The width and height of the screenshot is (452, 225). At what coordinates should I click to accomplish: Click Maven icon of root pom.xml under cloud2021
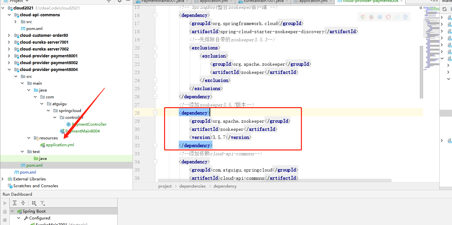[x=17, y=172]
